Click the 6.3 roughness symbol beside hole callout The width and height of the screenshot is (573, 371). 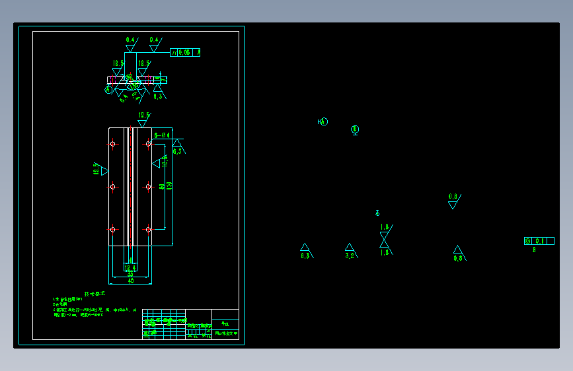pyautogui.click(x=178, y=147)
